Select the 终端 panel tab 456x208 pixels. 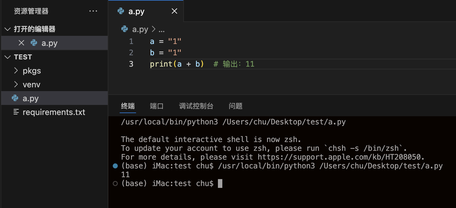[x=128, y=106]
